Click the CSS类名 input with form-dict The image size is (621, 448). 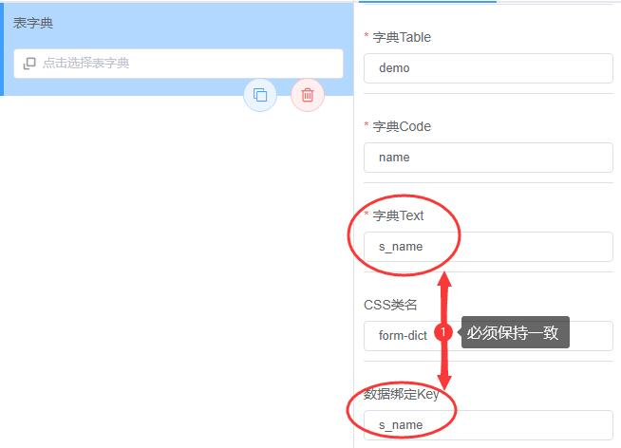tap(488, 336)
